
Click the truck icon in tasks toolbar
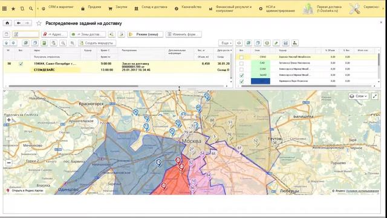tap(25, 43)
